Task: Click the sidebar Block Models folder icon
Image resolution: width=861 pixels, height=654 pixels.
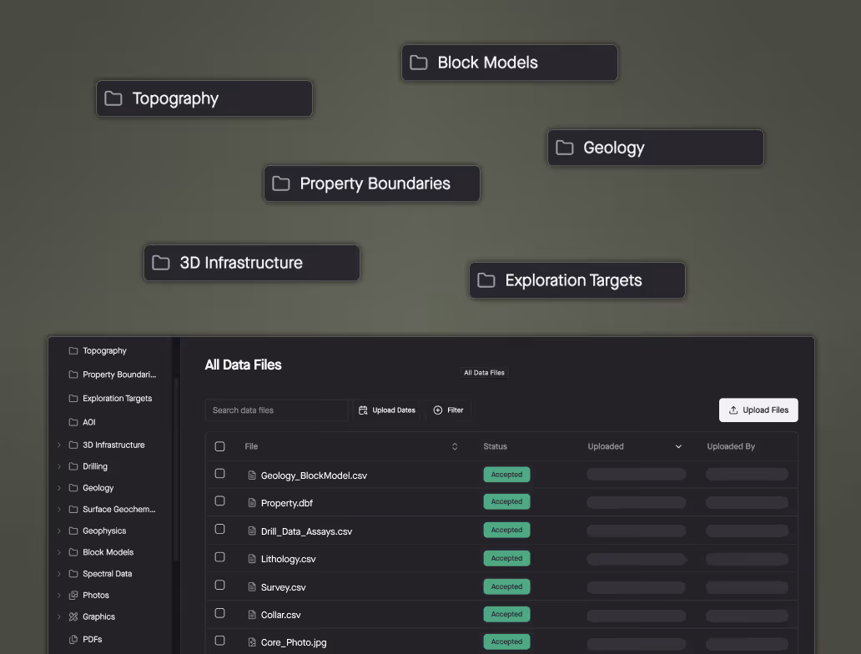Action: click(73, 552)
